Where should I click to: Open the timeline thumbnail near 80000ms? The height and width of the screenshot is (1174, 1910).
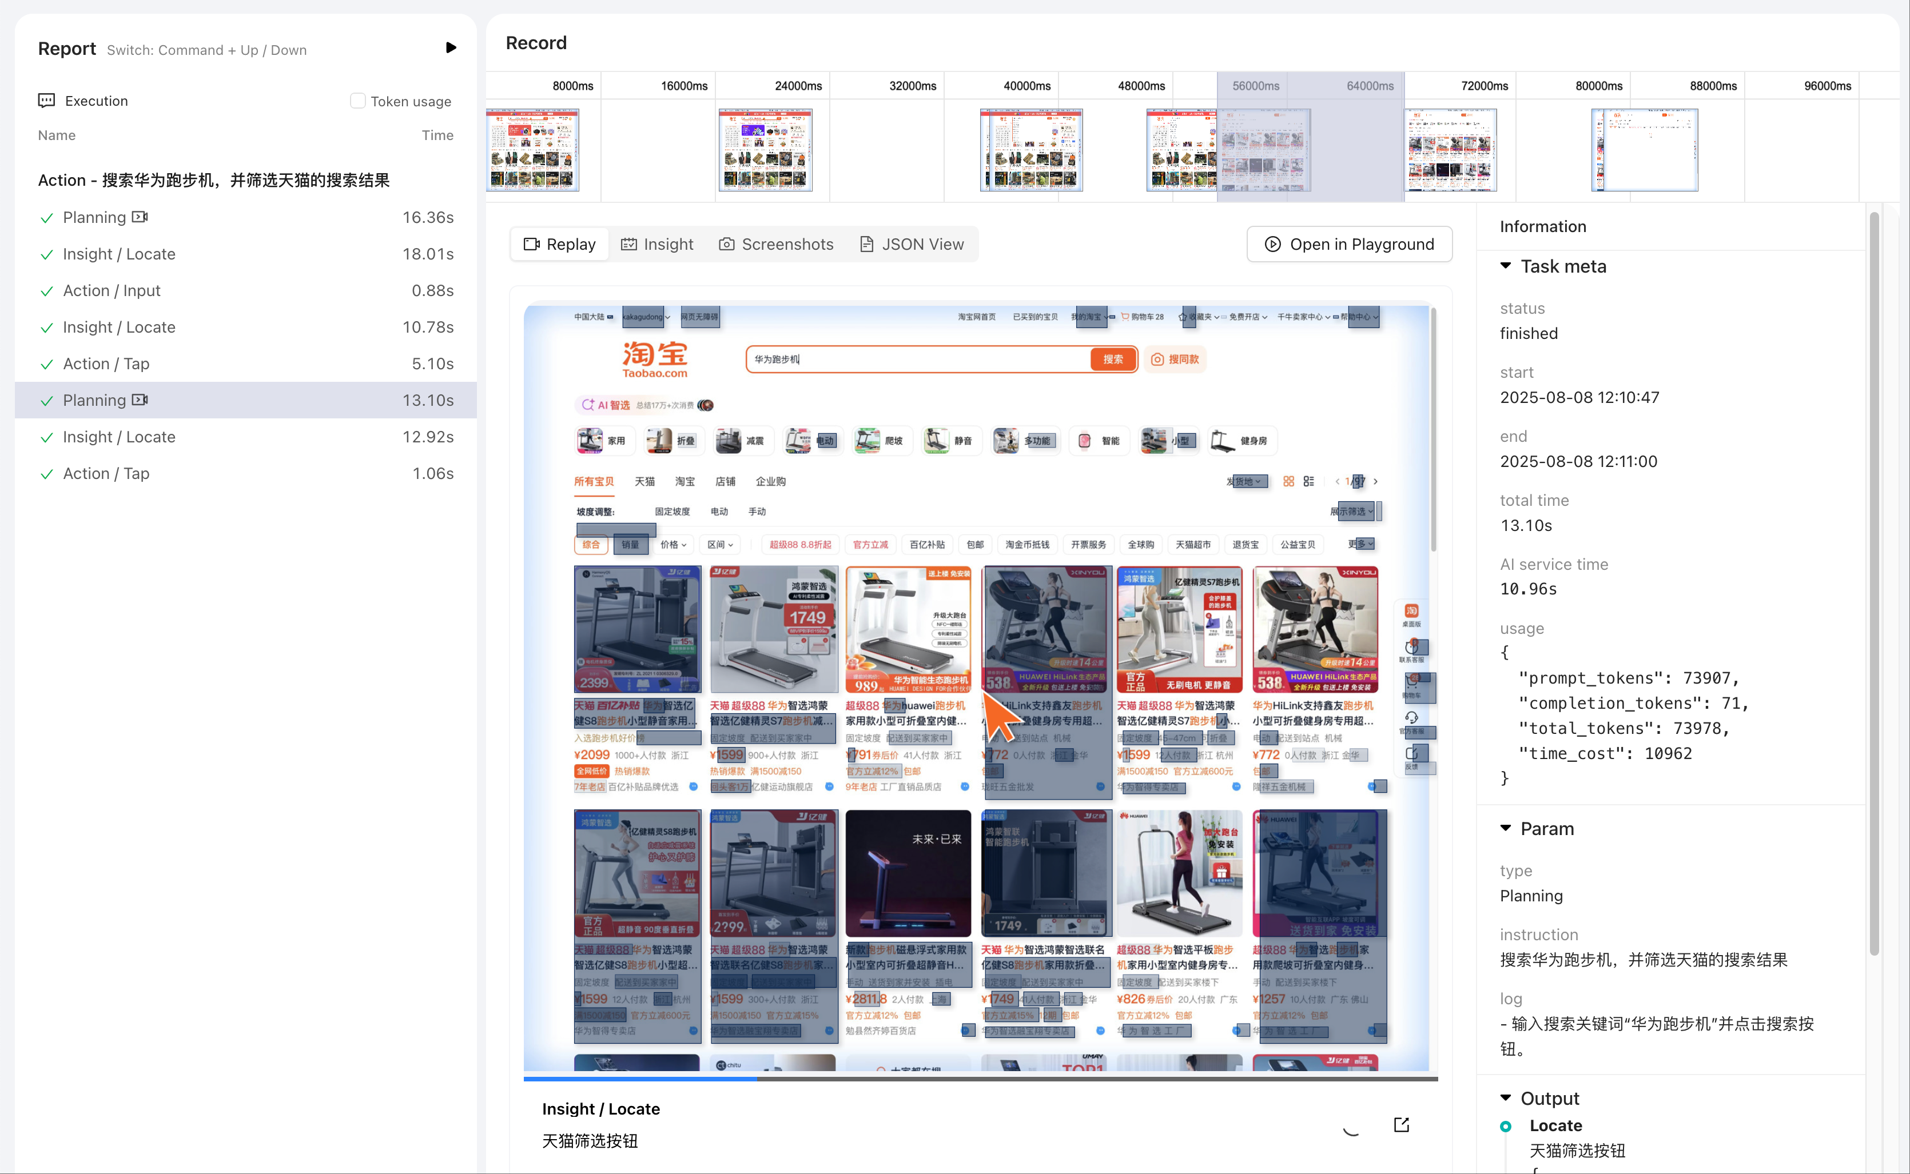coord(1644,150)
